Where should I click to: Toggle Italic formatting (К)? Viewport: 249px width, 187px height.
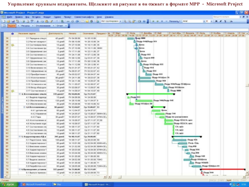click(221, 21)
